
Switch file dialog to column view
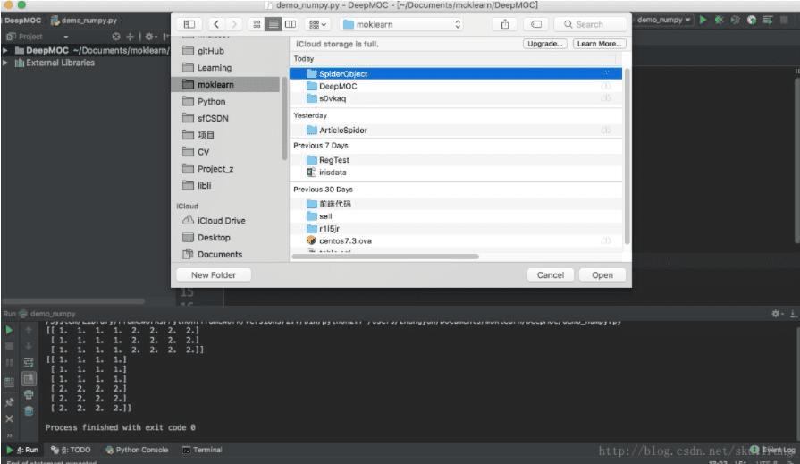coord(291,24)
